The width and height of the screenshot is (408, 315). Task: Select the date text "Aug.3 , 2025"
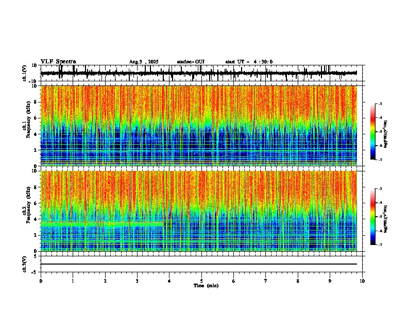click(144, 62)
